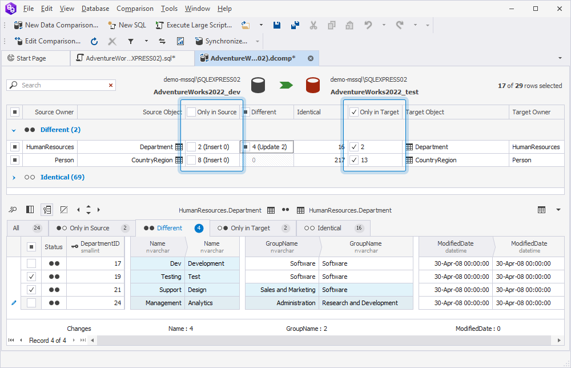
Task: Uncheck the DepartmentID 19 row checkbox
Action: click(31, 277)
